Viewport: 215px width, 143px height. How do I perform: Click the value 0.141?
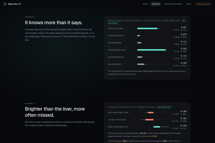coord(184,56)
